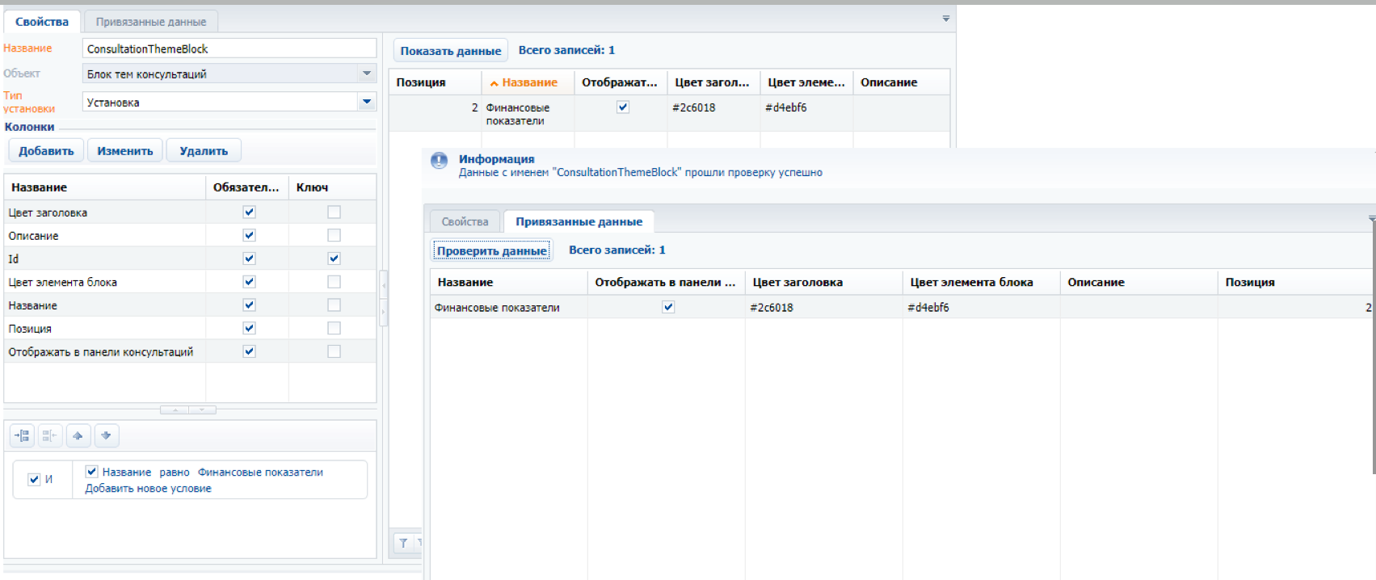Image resolution: width=1376 pixels, height=580 pixels.
Task: Disable the 'Название равно' filter condition checkbox
Action: tap(91, 472)
